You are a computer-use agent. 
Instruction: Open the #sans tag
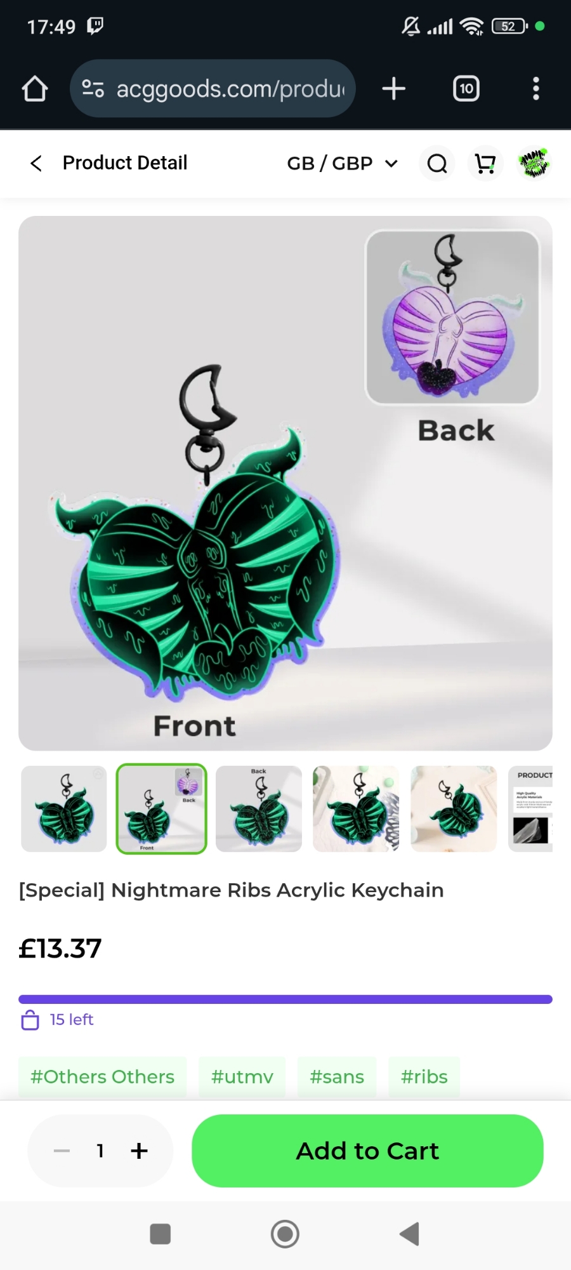point(337,1077)
